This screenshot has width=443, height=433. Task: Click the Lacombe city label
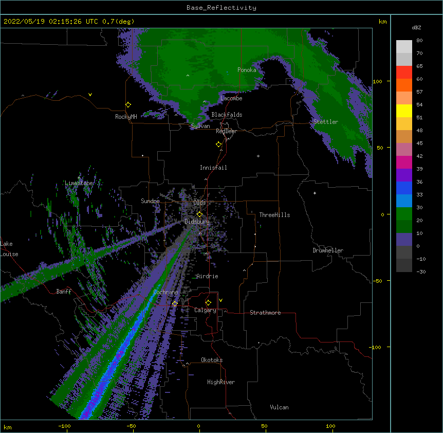click(x=231, y=98)
